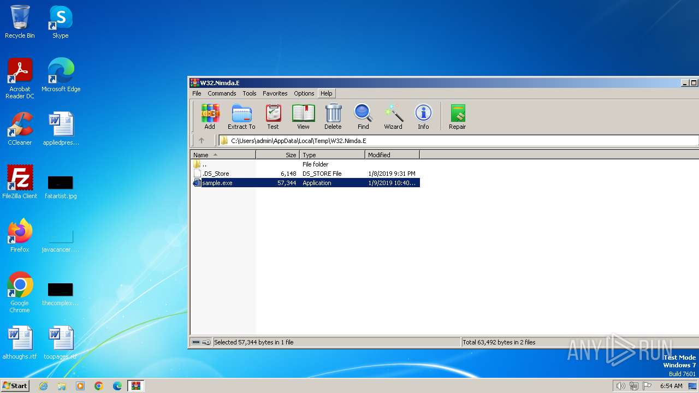Select toopages.rtf desktop document
The height and width of the screenshot is (393, 699).
[x=61, y=343]
